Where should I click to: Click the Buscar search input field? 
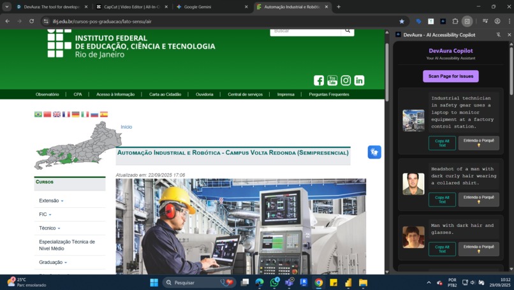[x=305, y=31]
